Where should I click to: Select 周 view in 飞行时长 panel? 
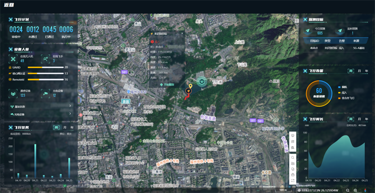click(350, 119)
